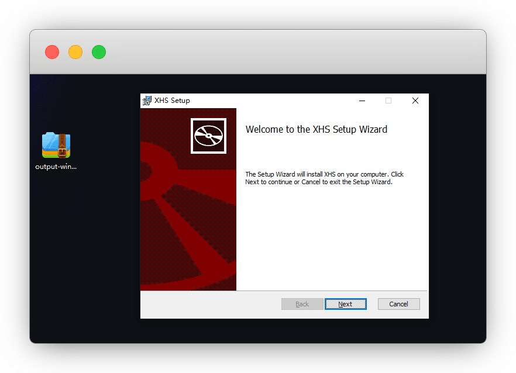This screenshot has height=373, width=516.
Task: Click the Welcome to the XHS Setup Wizard heading
Action: [316, 129]
